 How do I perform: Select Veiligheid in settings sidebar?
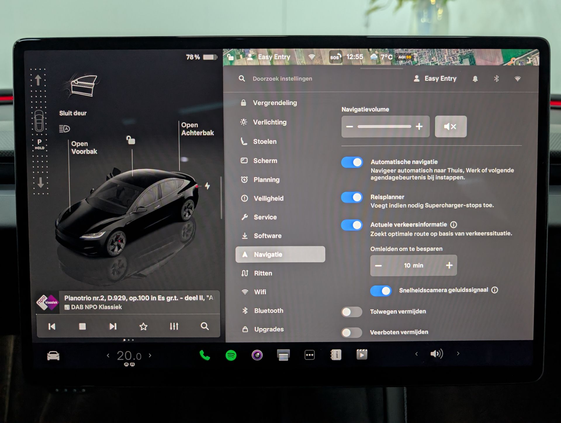tap(268, 199)
